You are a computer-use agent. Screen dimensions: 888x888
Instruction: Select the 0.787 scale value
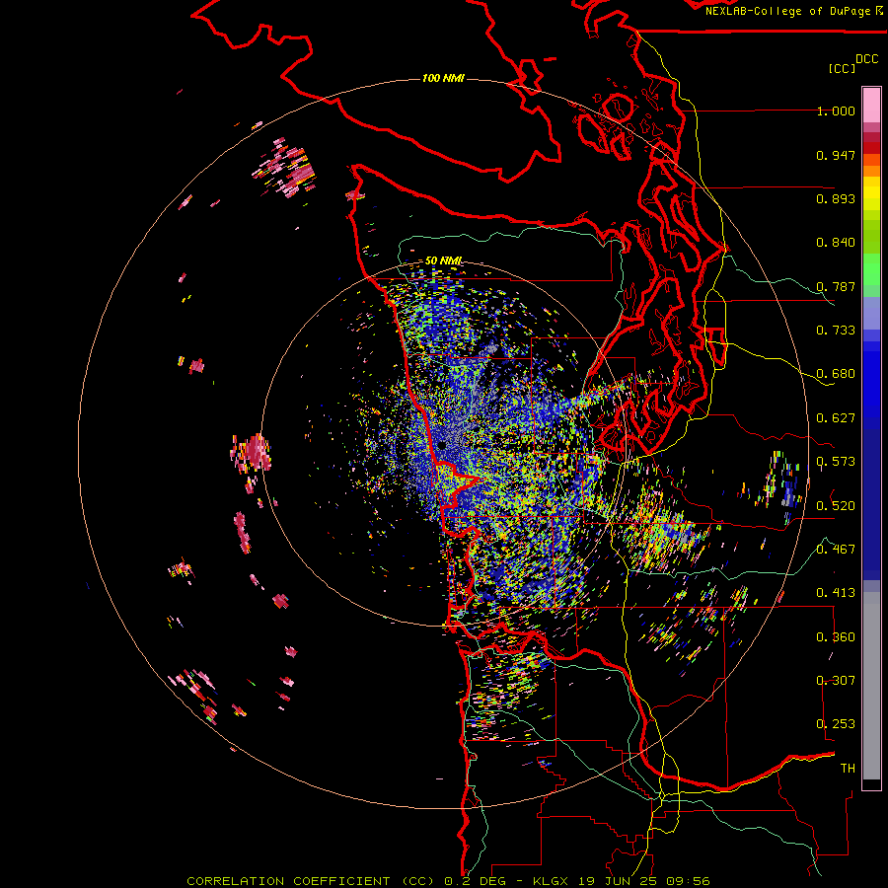pos(836,286)
